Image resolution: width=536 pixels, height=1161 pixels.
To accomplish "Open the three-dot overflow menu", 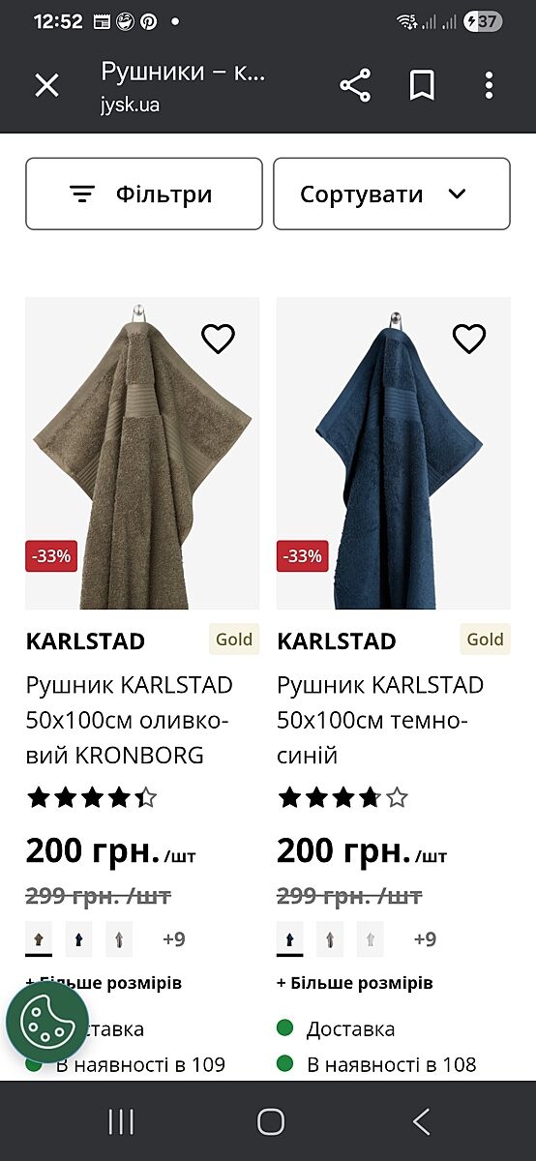I will pos(490,85).
